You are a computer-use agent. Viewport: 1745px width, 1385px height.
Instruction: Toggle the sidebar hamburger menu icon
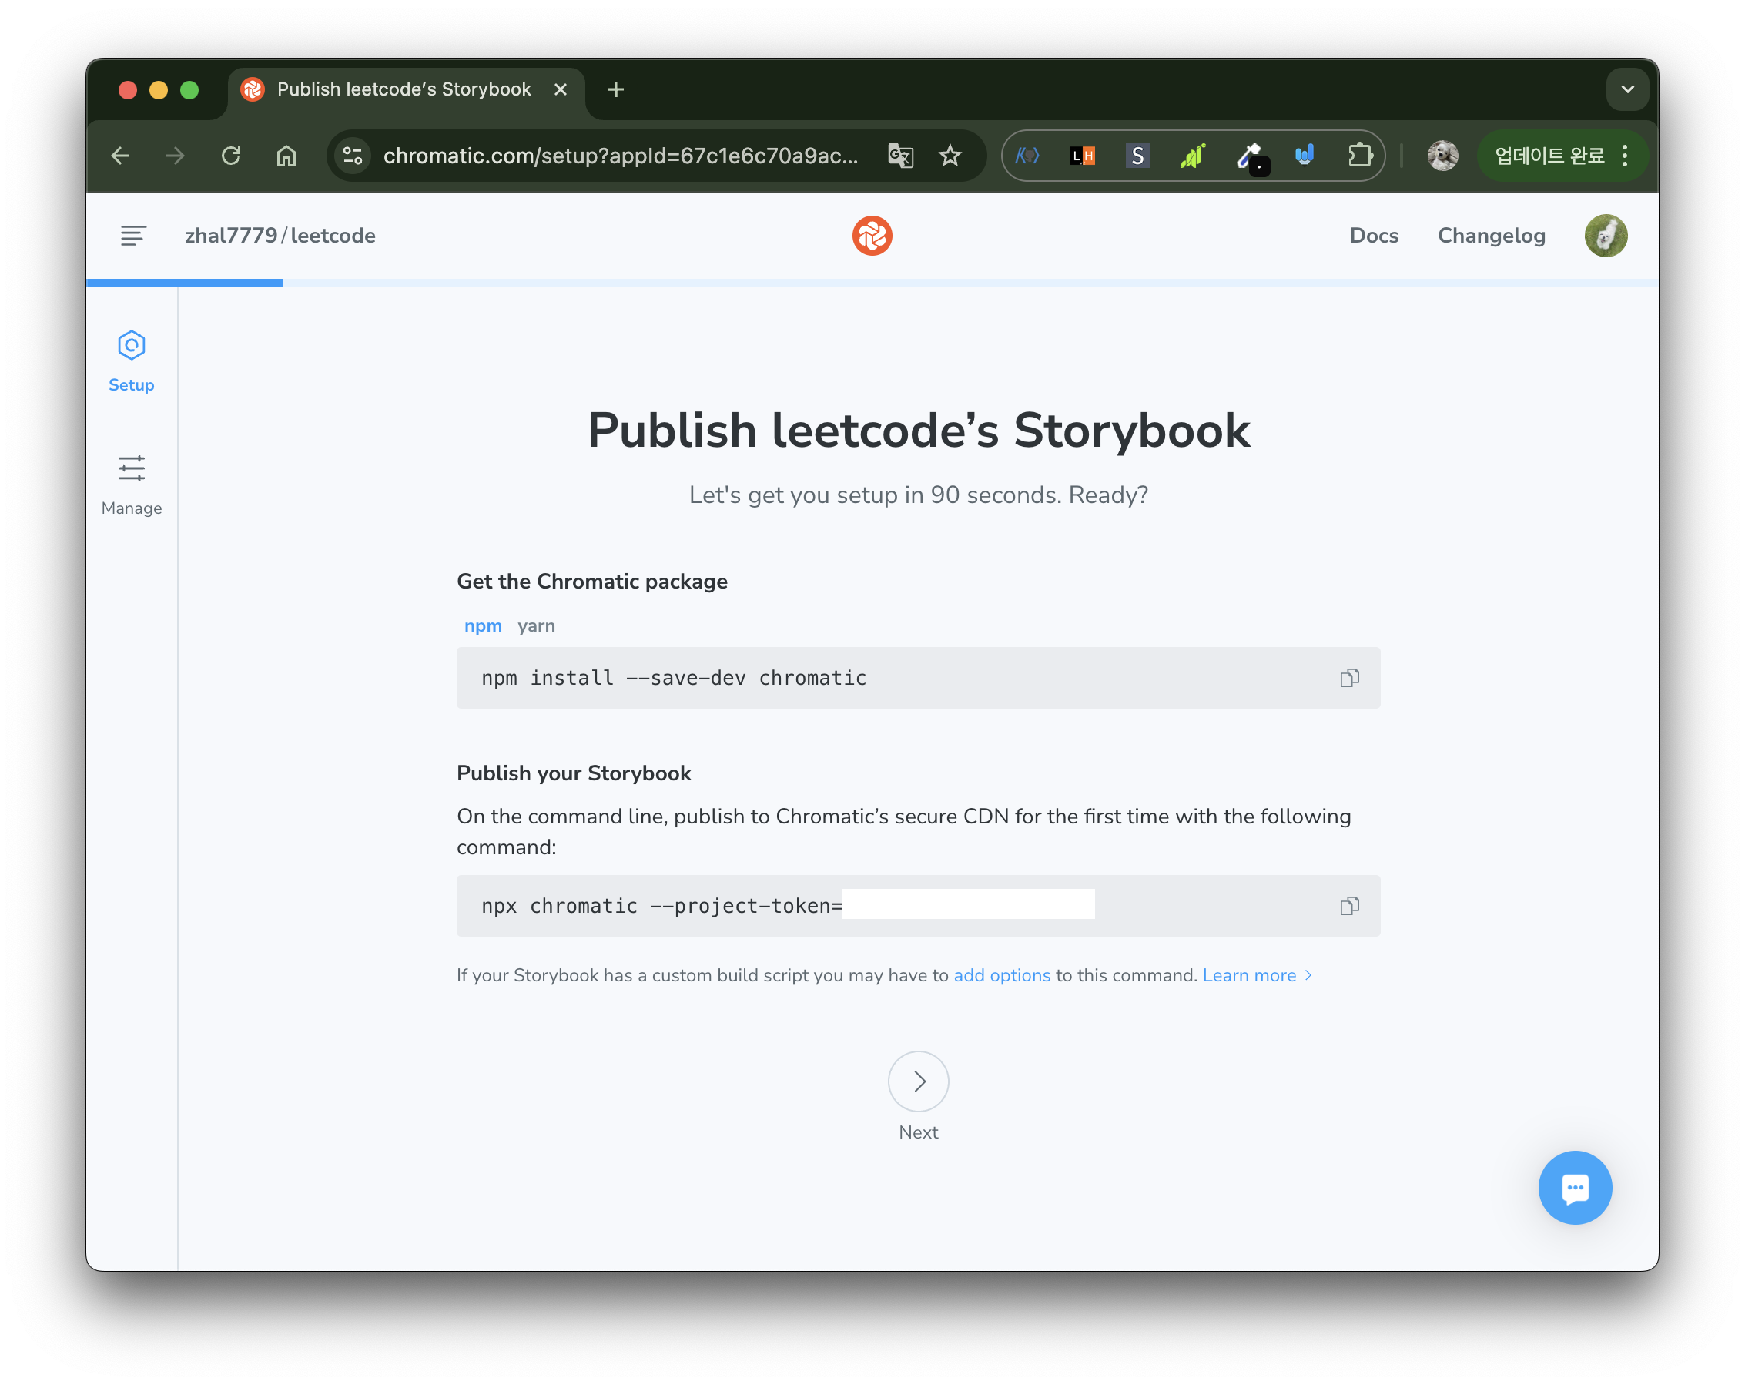click(132, 236)
